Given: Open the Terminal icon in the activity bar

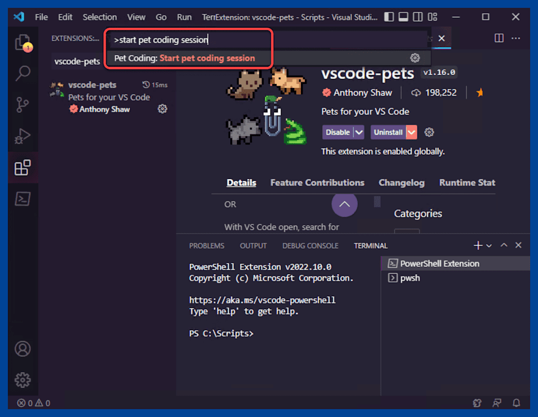Looking at the screenshot, I should click(x=23, y=198).
